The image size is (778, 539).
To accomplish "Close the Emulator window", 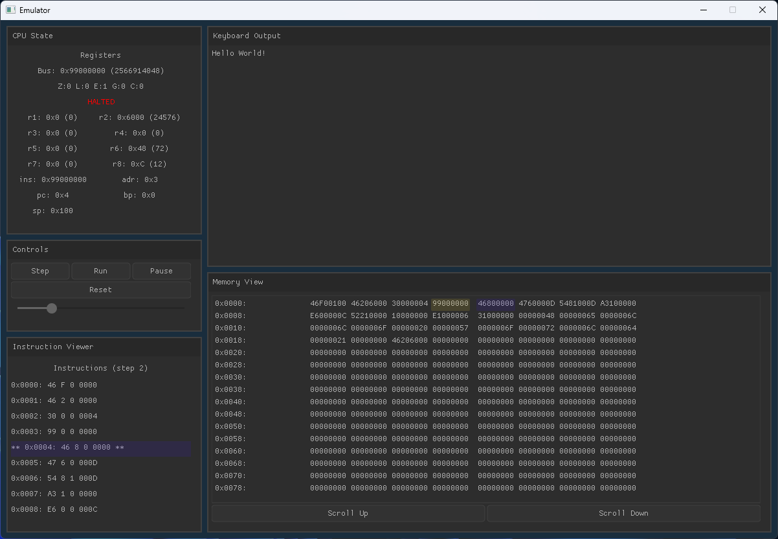I will click(762, 10).
